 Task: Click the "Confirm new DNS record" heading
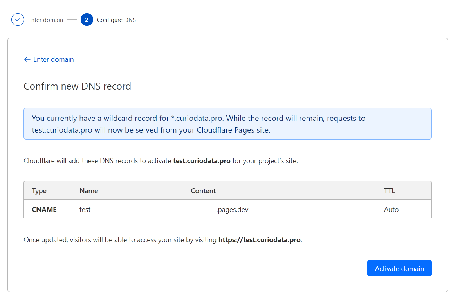(77, 86)
